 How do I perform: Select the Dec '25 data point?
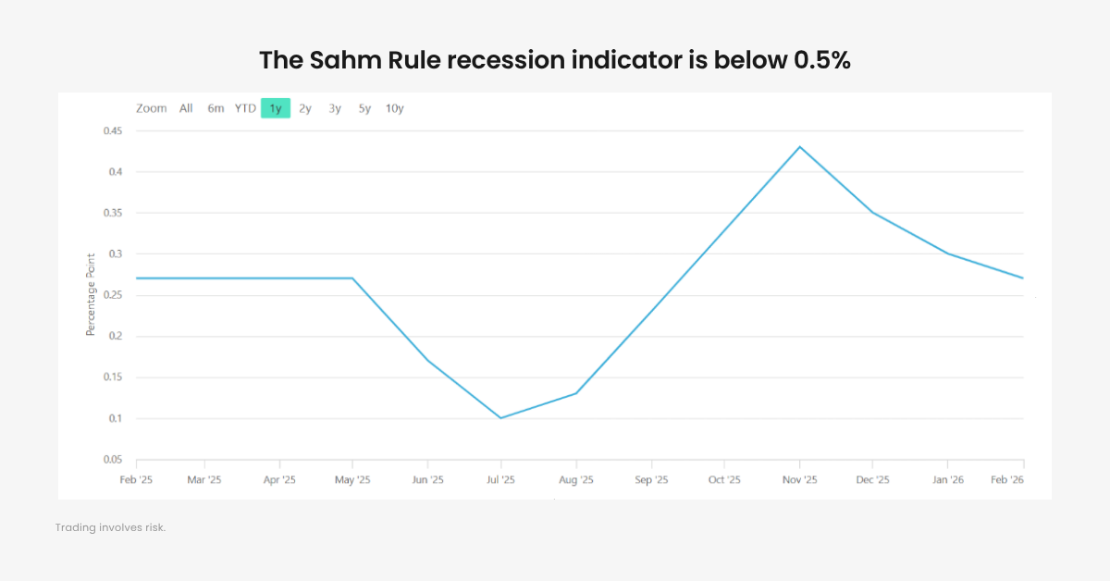872,213
